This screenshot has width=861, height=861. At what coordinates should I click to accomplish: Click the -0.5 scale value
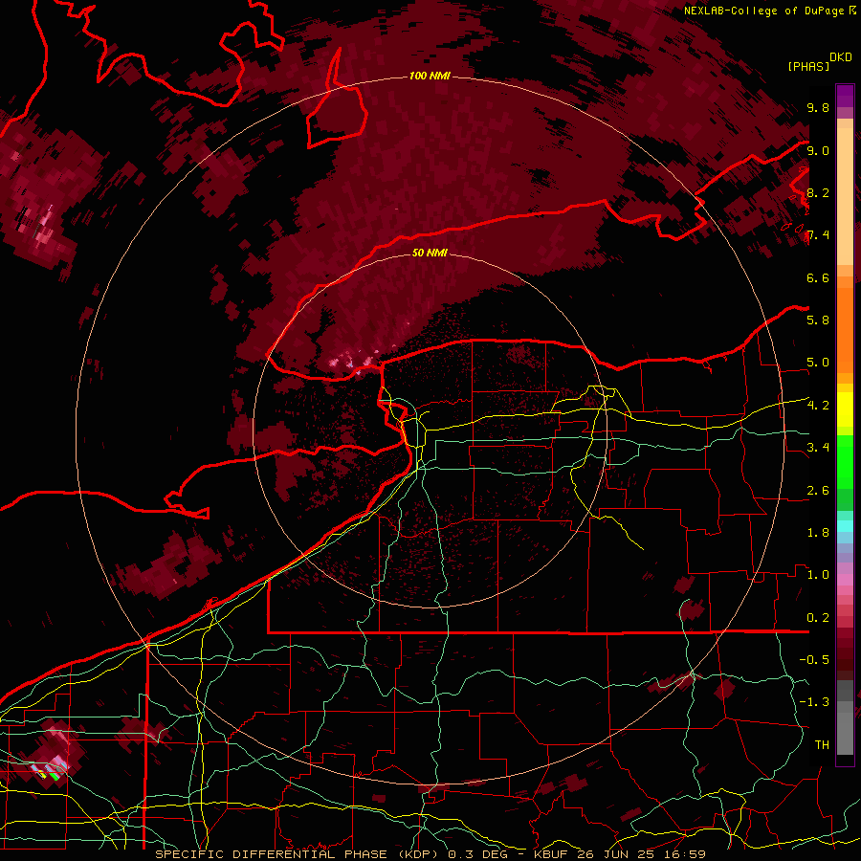(x=814, y=660)
